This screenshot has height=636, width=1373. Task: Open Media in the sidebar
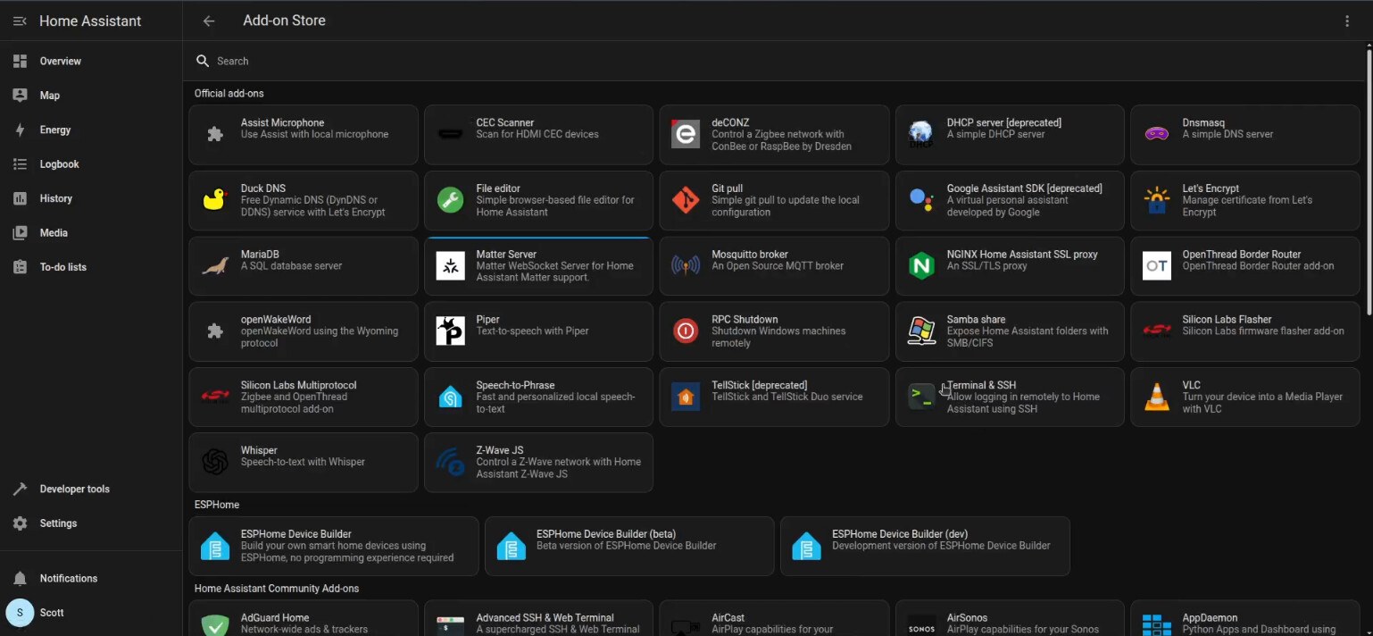point(91,233)
